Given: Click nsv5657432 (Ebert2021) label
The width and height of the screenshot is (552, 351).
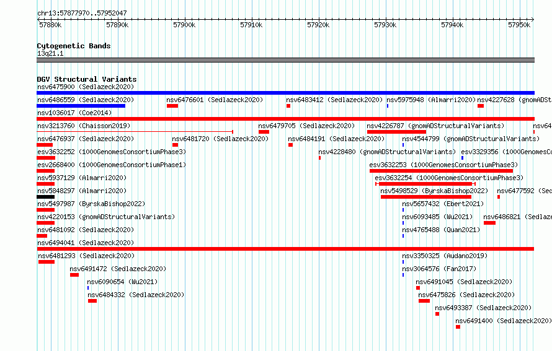Looking at the screenshot, I should (443, 204).
